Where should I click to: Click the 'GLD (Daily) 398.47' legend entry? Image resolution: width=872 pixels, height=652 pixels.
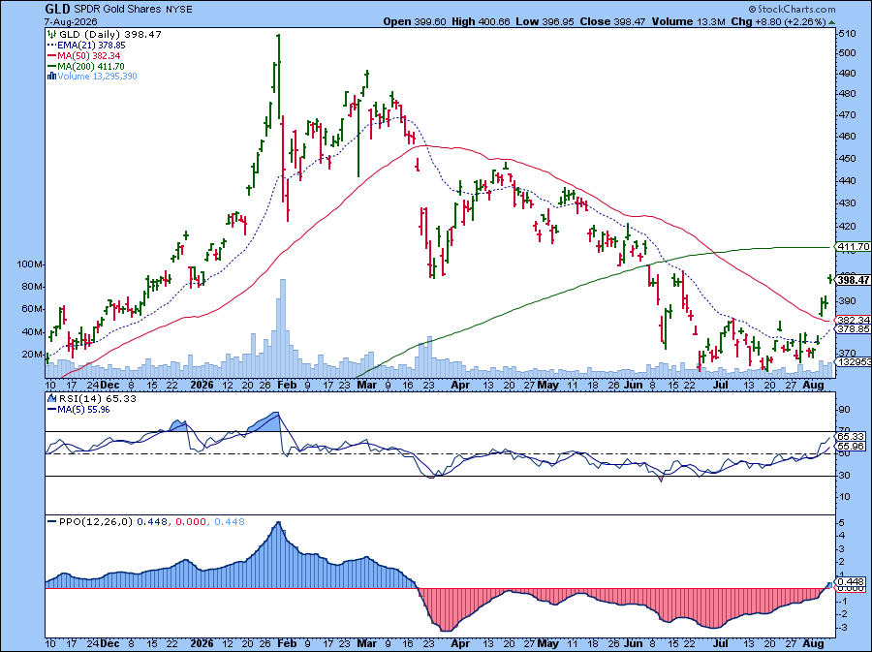110,35
